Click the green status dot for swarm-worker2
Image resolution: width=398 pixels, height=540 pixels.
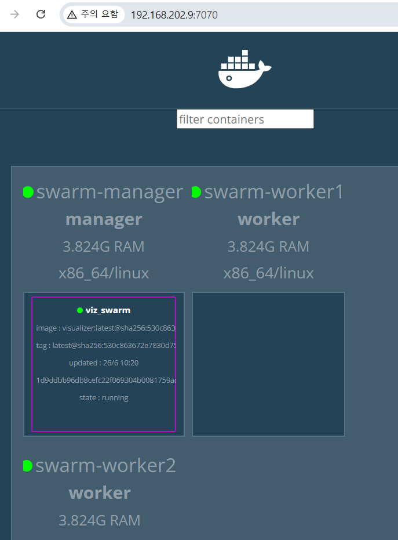(28, 466)
